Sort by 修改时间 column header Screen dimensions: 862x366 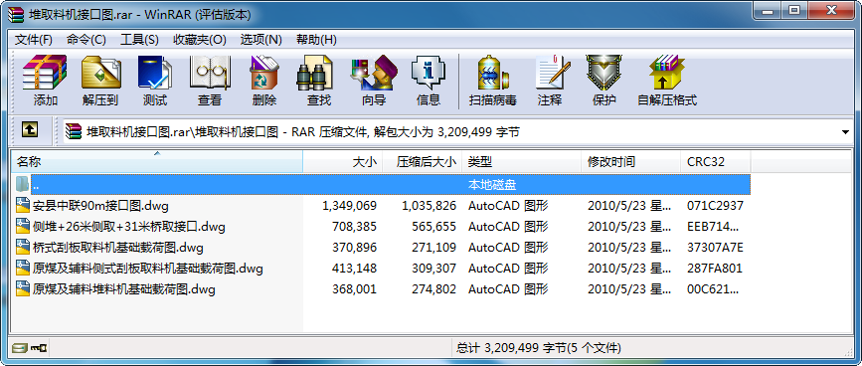[x=631, y=161]
